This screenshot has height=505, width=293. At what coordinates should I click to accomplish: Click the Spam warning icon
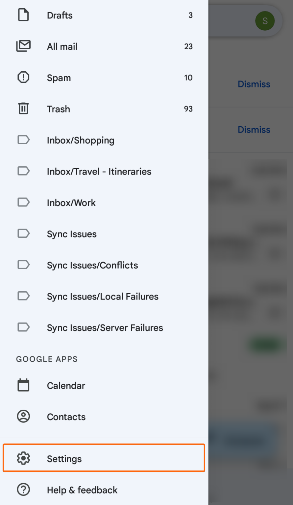click(x=23, y=77)
